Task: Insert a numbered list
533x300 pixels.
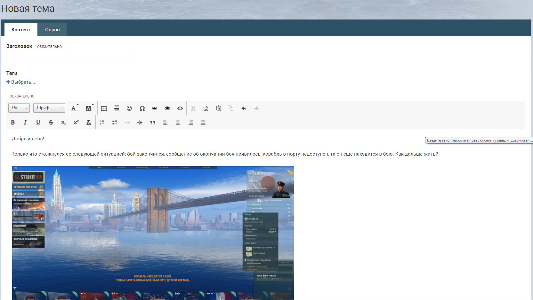Action: pos(102,122)
